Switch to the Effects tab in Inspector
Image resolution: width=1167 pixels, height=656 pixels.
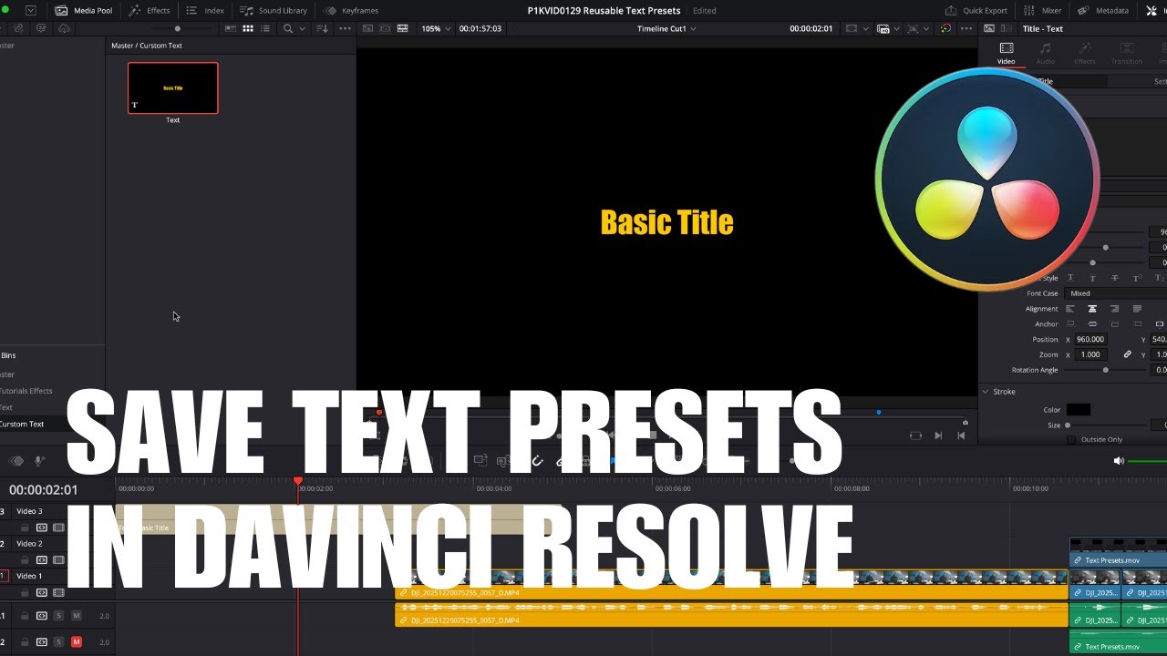1085,53
